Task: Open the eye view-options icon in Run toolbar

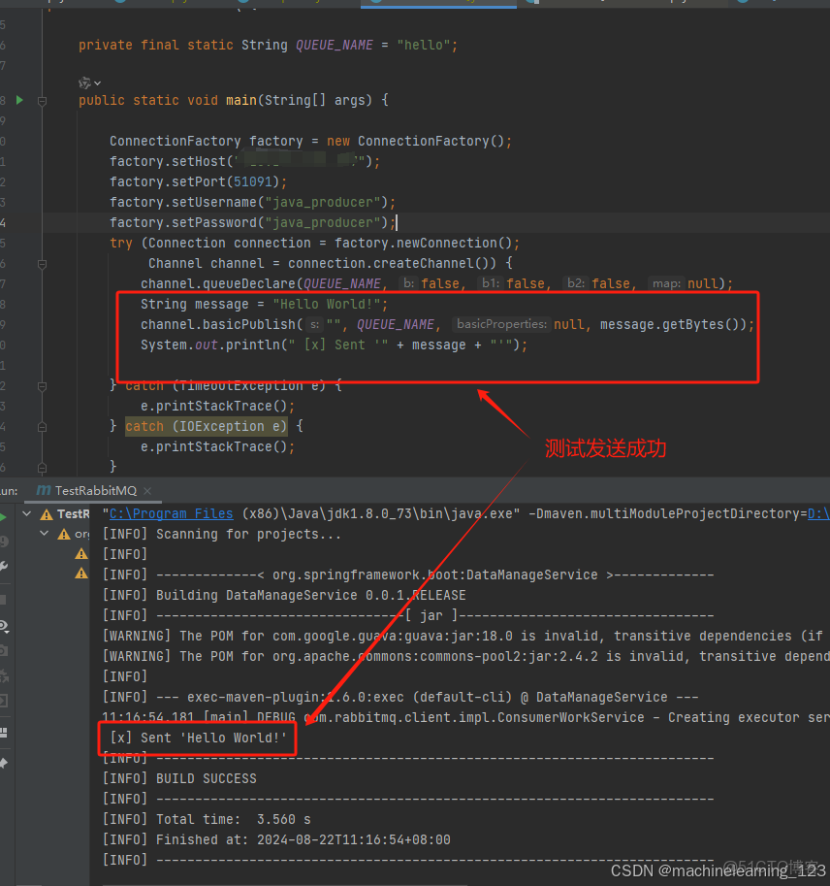Action: (3, 626)
